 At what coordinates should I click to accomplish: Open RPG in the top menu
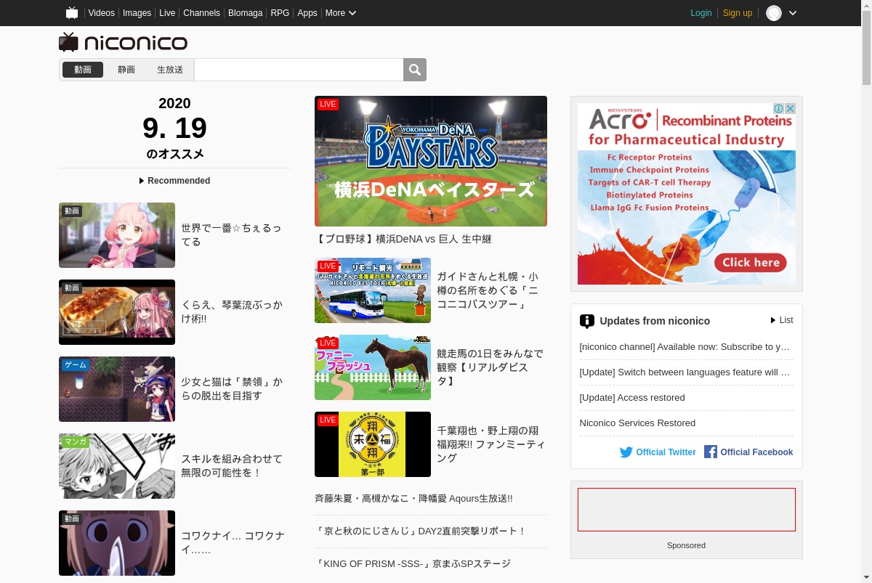click(x=280, y=13)
